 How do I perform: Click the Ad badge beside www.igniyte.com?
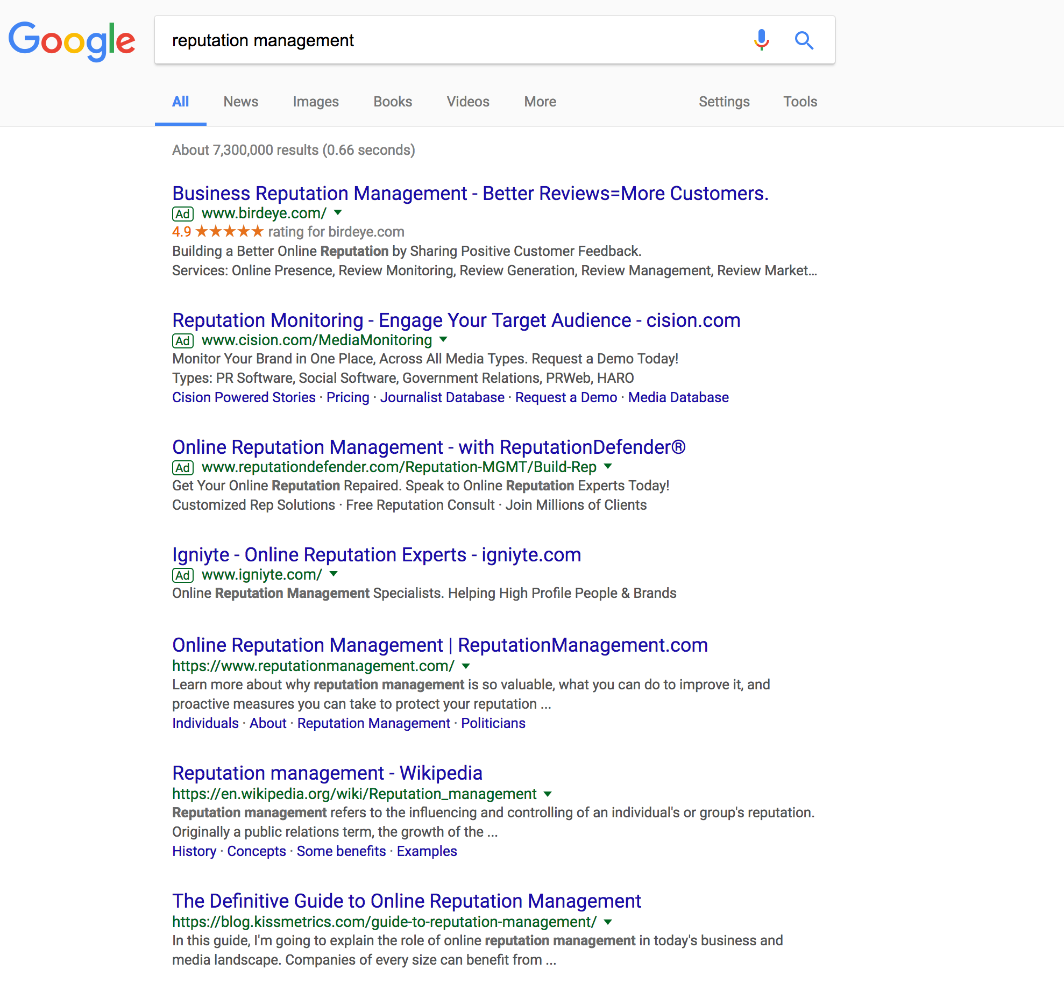point(183,575)
